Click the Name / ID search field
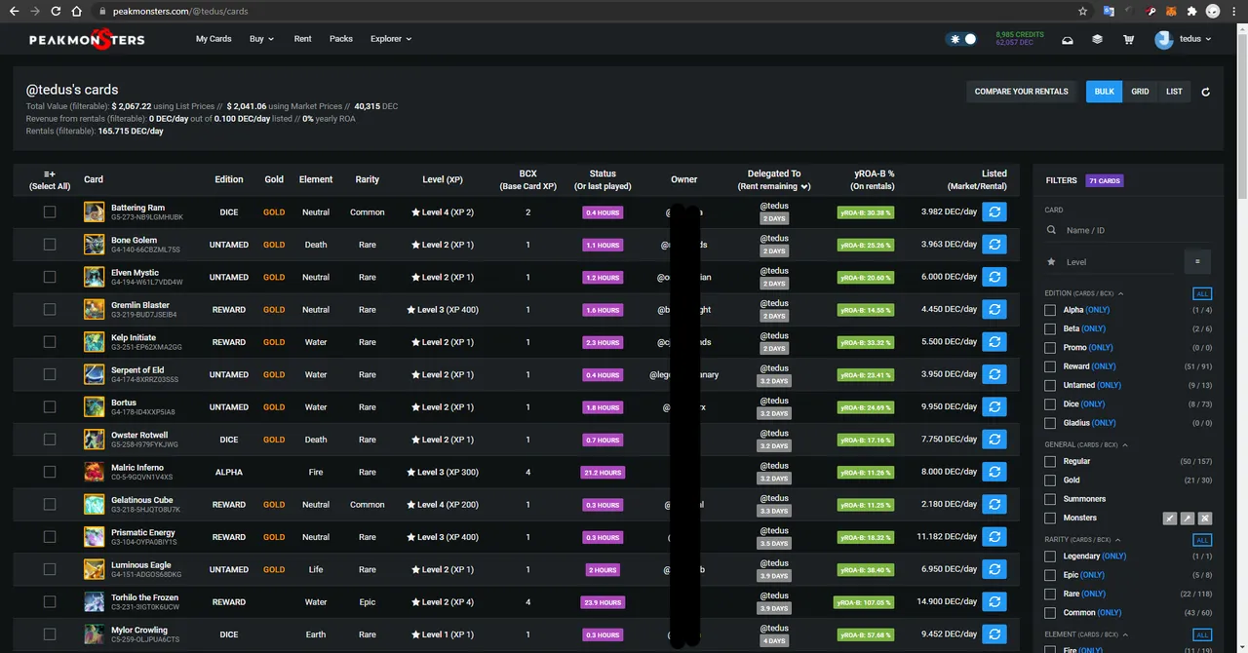 tap(1128, 230)
